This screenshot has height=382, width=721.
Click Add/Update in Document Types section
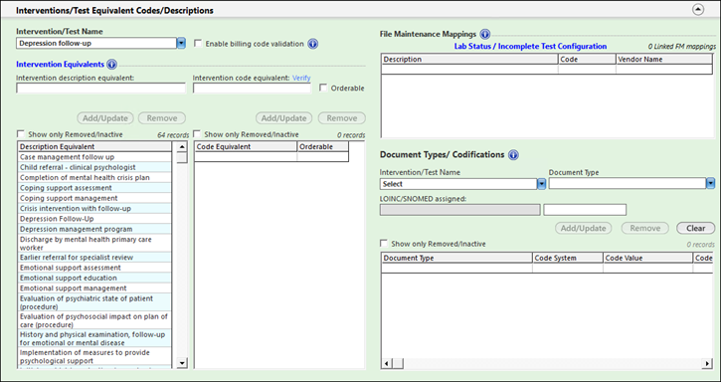583,228
